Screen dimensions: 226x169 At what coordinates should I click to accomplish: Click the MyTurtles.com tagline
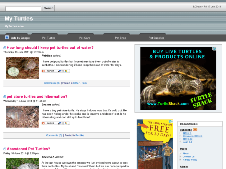14,26
